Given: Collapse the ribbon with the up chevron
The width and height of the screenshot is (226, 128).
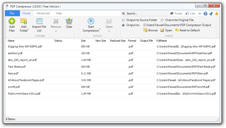Looking at the screenshot, I should (x=200, y=14).
